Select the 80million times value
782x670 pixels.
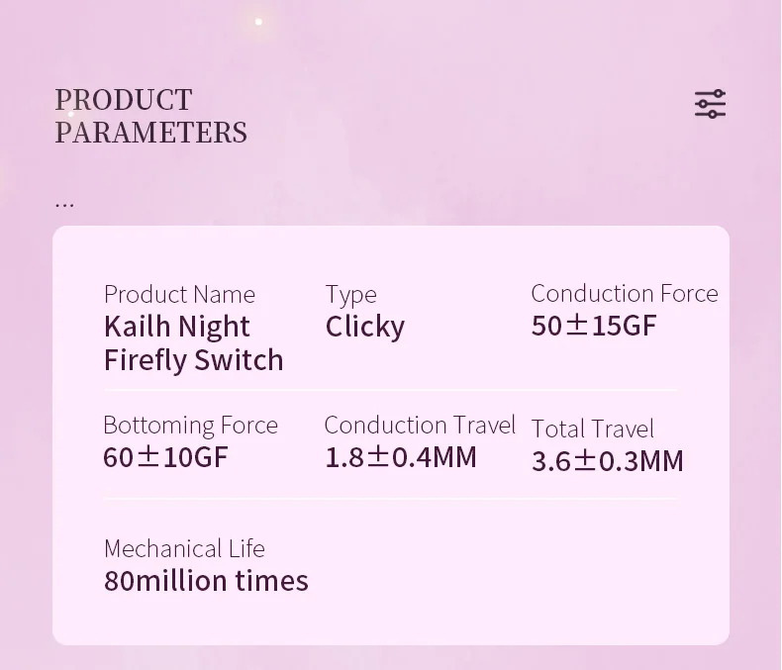(x=206, y=581)
